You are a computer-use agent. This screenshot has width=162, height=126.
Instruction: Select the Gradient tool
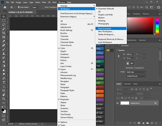[4, 66]
